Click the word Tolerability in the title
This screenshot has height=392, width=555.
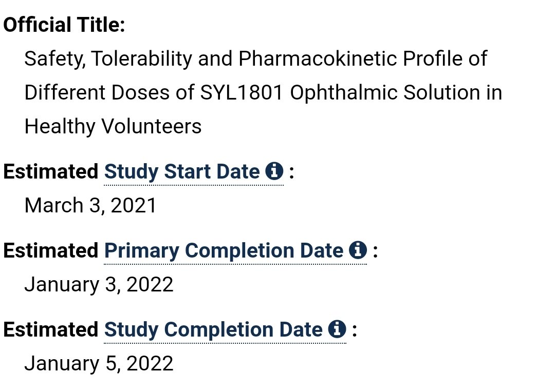[142, 58]
